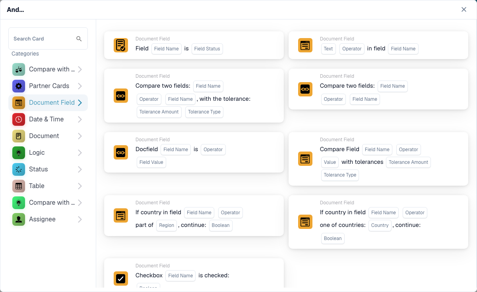
Task: Click the Tolerance Amount chip in tolerance card
Action: [x=159, y=112]
